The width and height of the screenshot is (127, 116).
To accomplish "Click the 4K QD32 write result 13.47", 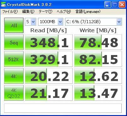I will pos(98,93).
